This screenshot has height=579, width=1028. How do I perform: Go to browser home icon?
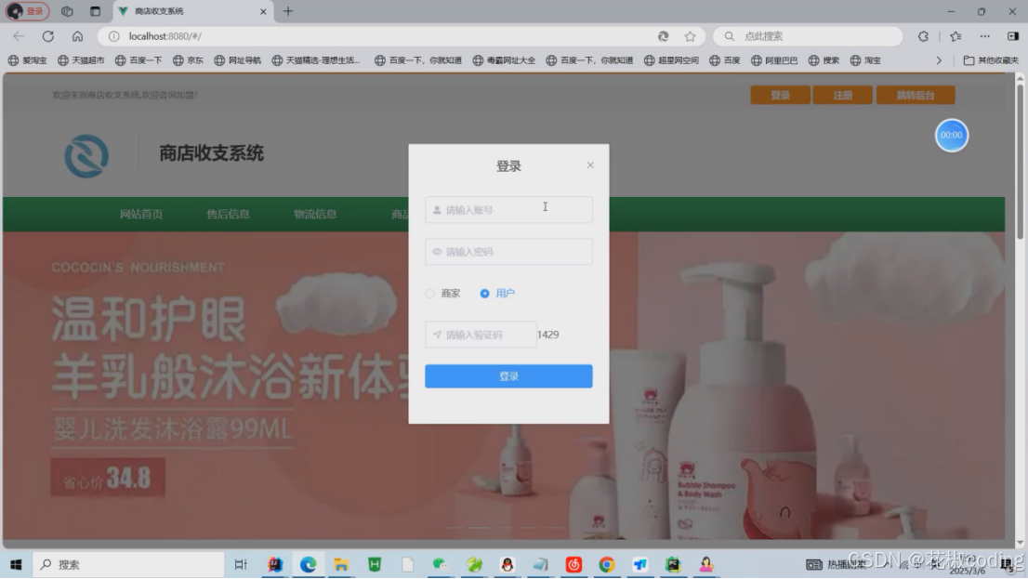coord(77,36)
